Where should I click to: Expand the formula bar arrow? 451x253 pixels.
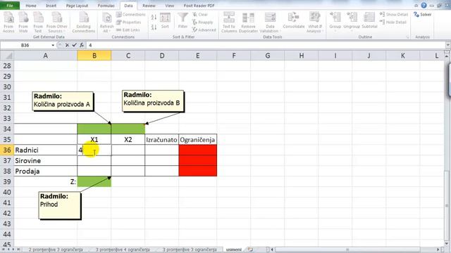tap(448, 45)
